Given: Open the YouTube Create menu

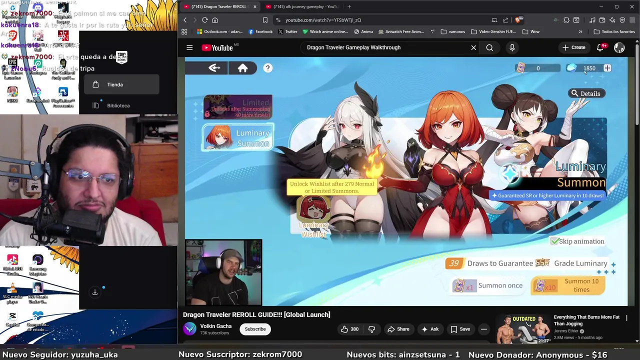Looking at the screenshot, I should tap(573, 47).
